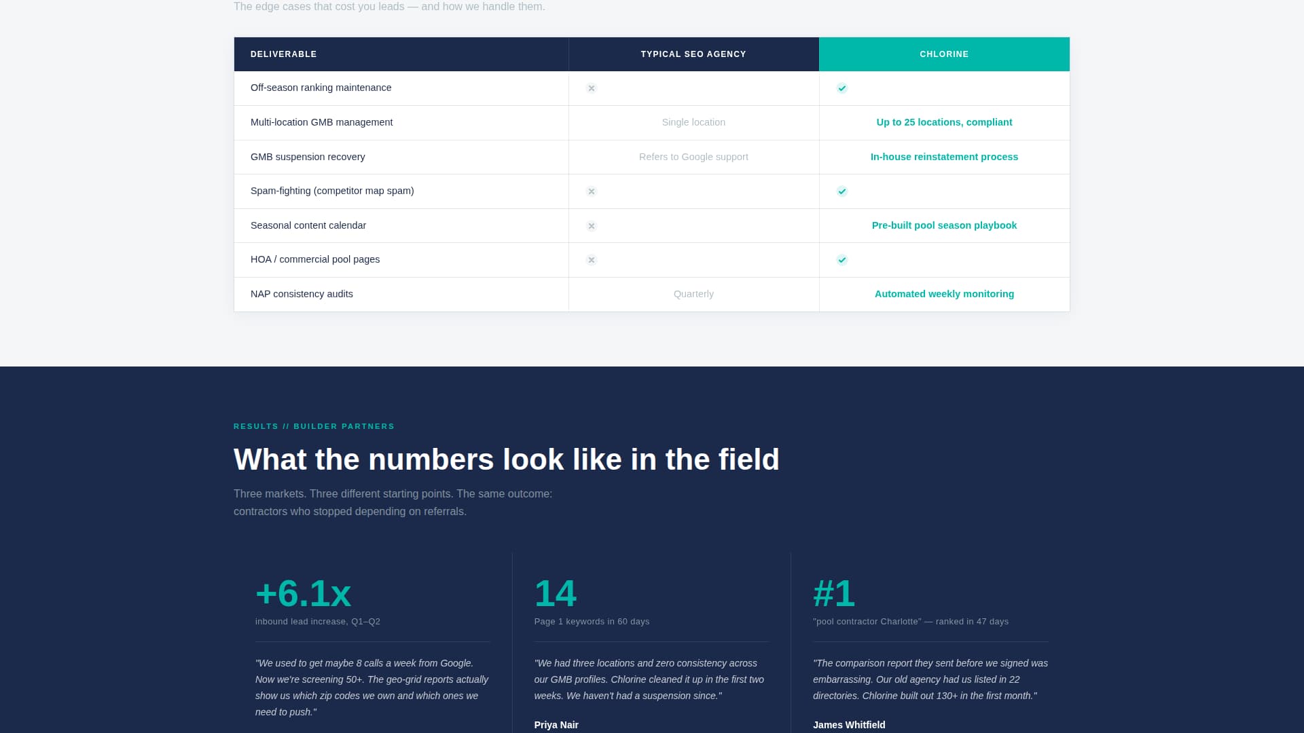Click the 'Quarterly' cell
This screenshot has height=733, width=1304.
coord(693,295)
